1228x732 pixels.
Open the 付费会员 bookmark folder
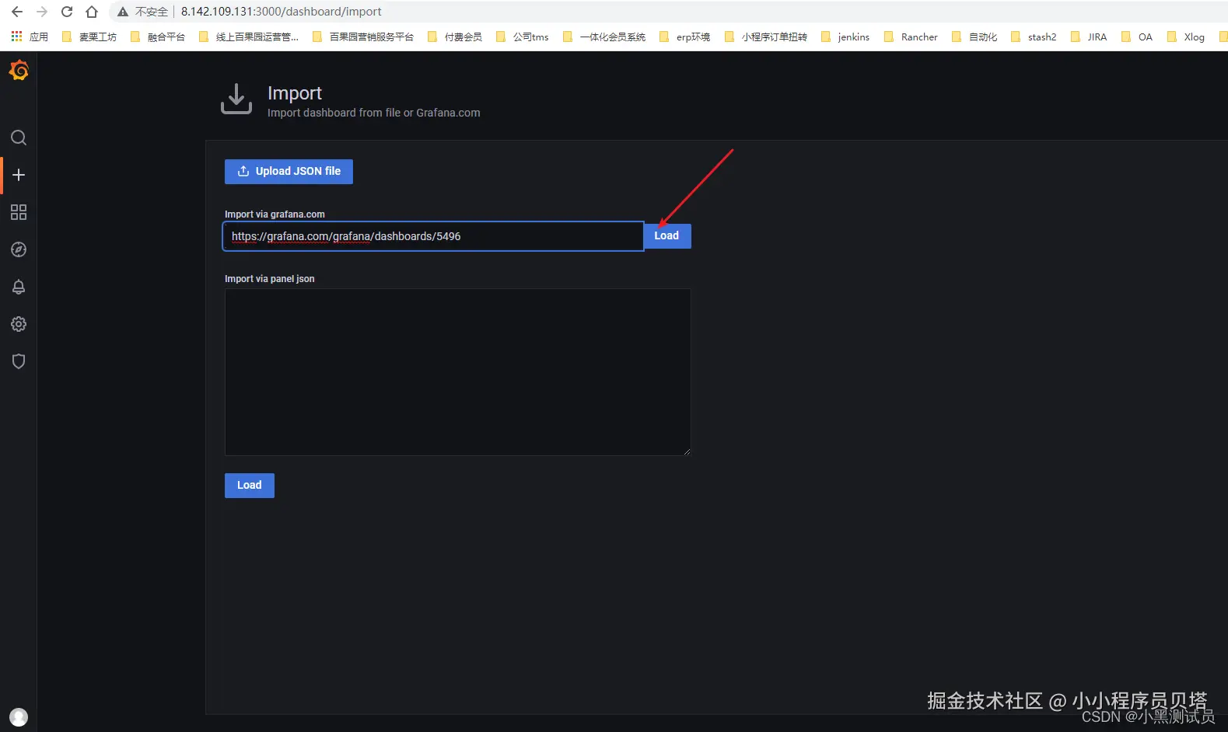coord(455,37)
